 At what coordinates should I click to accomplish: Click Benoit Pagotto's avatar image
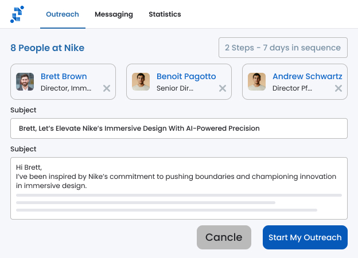(x=141, y=81)
